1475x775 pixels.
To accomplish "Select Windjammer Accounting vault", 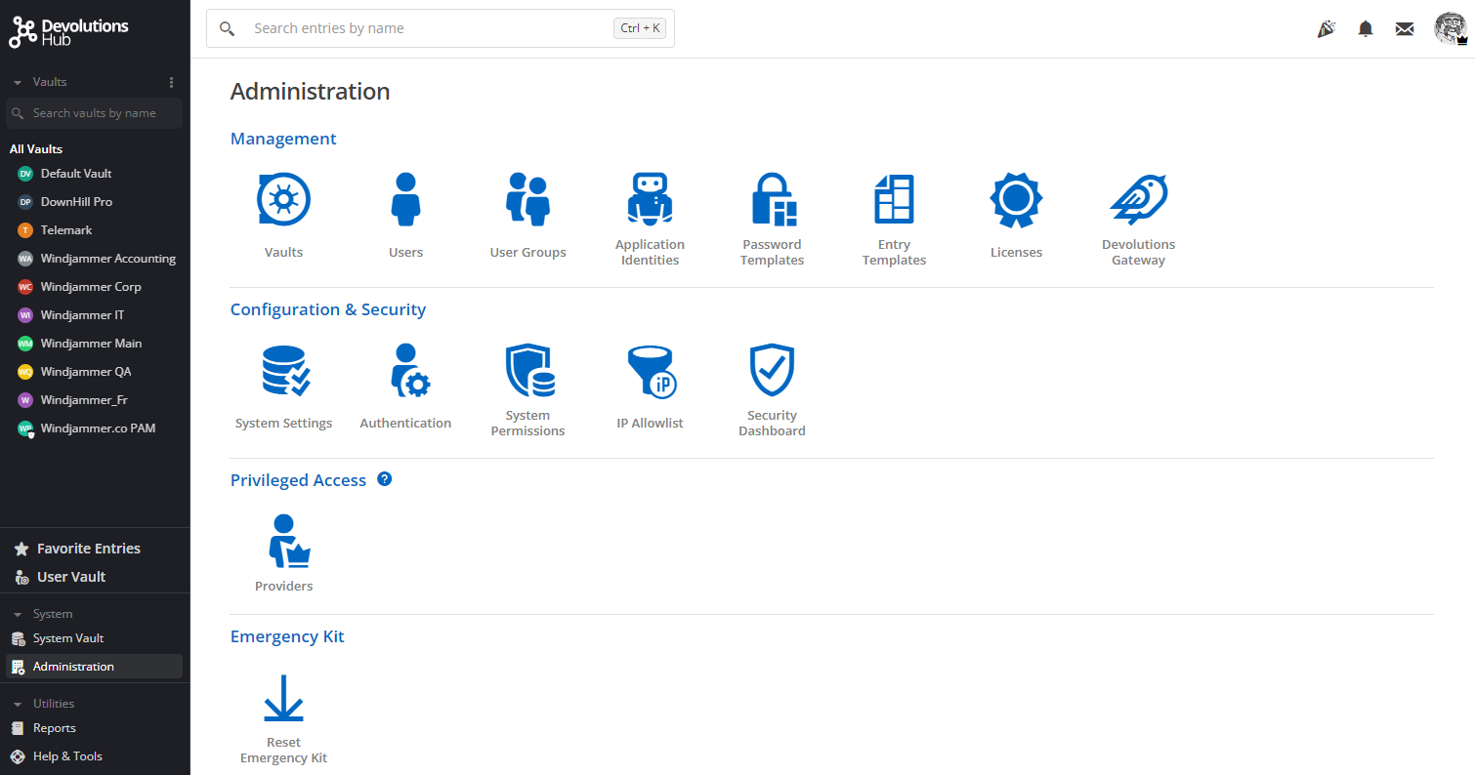I will (94, 259).
